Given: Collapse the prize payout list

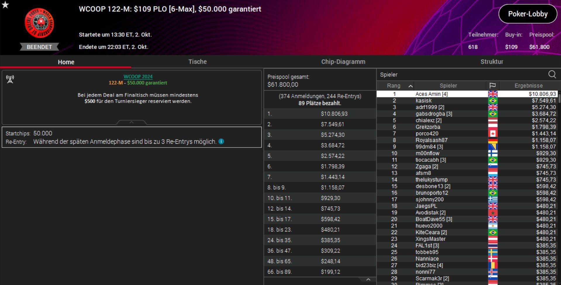Looking at the screenshot, I should pyautogui.click(x=368, y=279).
